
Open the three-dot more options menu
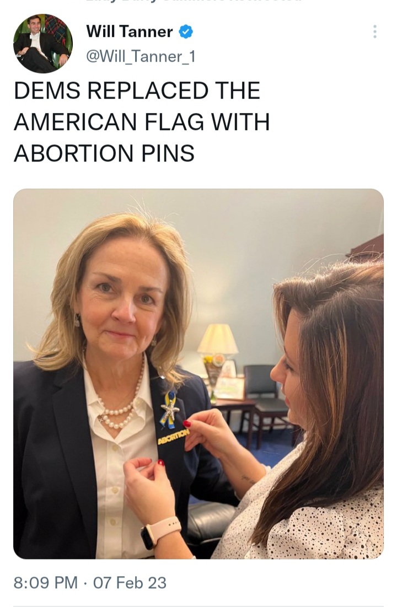tap(374, 32)
